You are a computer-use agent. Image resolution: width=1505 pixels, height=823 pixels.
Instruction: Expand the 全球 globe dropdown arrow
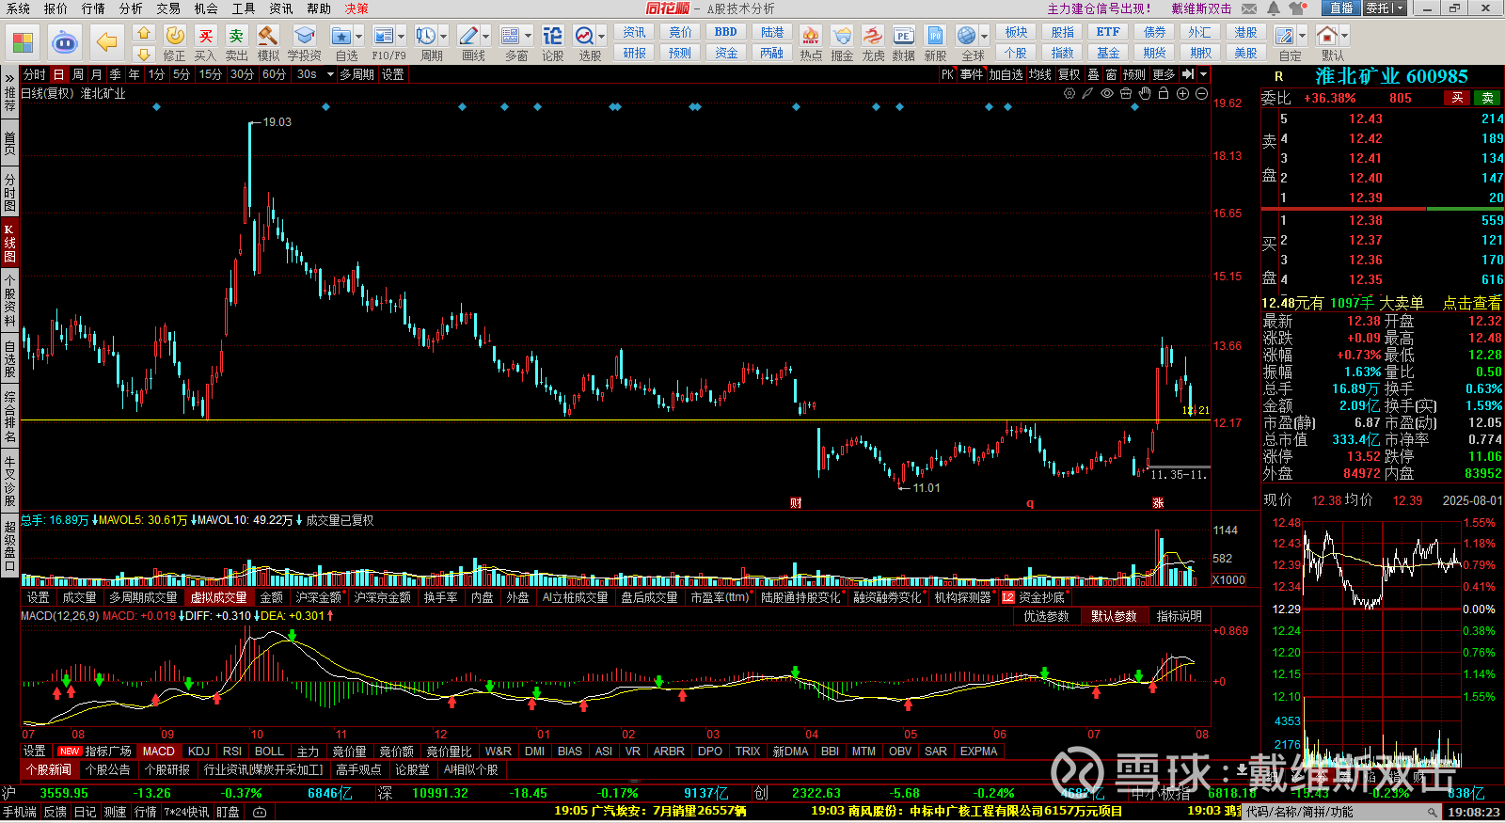click(985, 36)
